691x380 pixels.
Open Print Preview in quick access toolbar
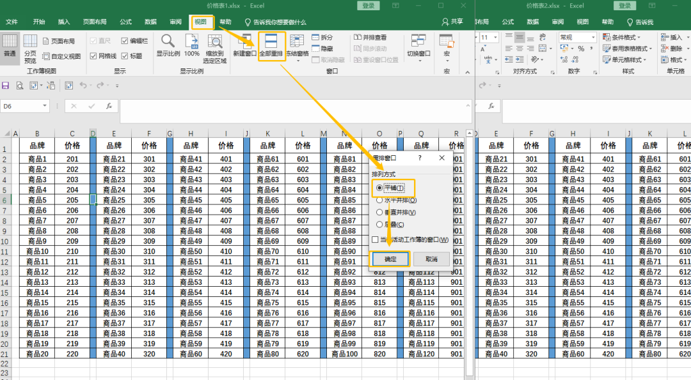19,86
